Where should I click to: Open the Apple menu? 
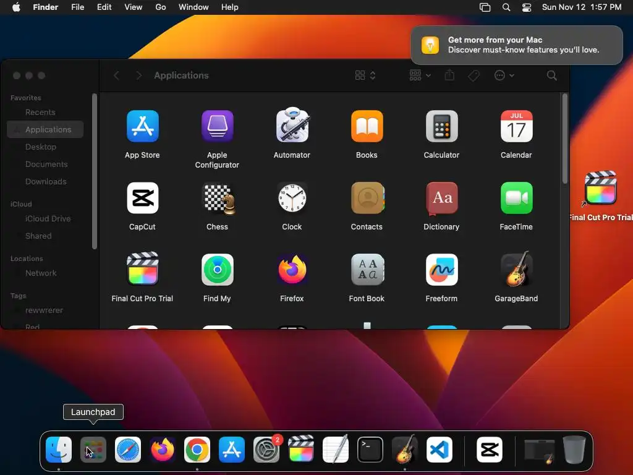pyautogui.click(x=16, y=7)
